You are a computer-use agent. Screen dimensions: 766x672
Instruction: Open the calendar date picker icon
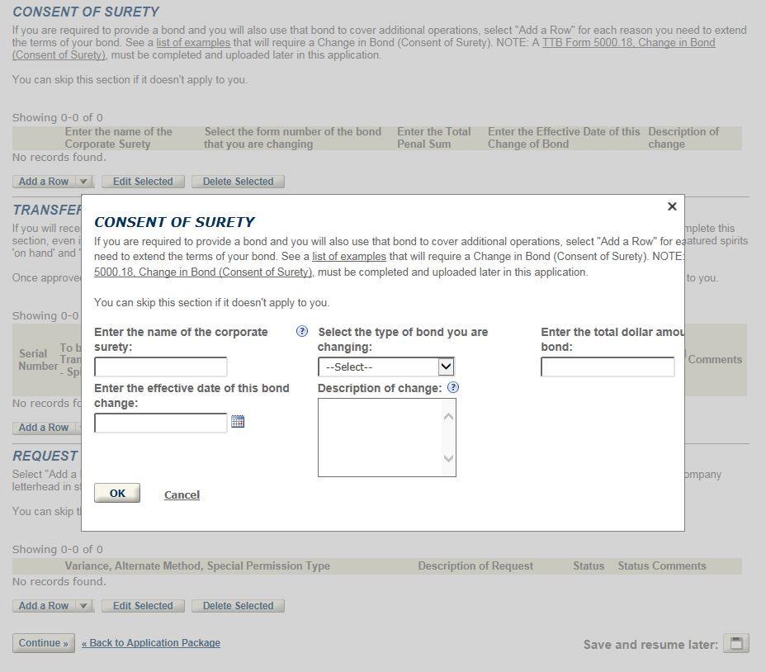coord(238,422)
